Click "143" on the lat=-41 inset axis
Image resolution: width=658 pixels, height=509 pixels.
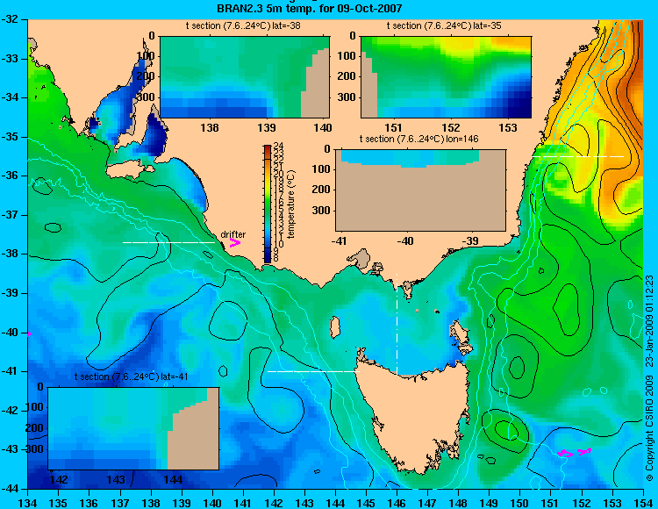coord(116,480)
